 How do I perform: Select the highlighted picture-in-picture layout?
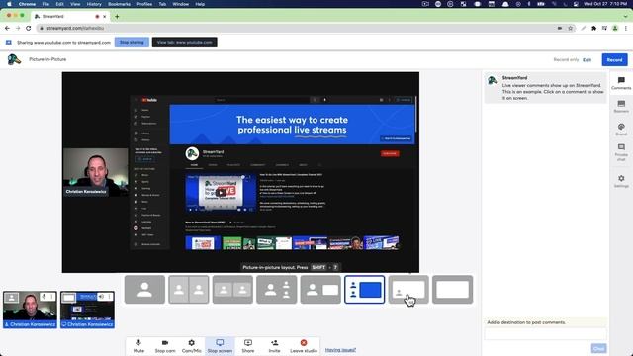coord(365,290)
